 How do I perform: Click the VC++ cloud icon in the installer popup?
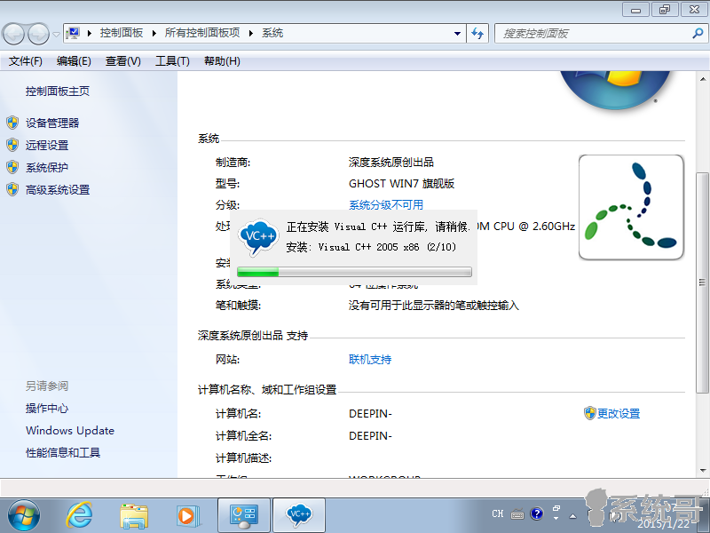point(258,237)
